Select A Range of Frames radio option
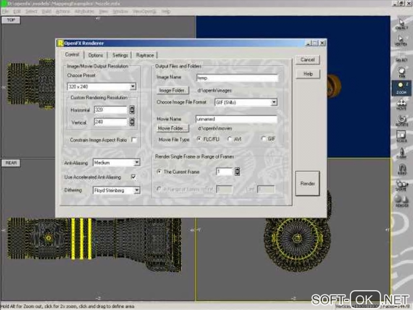The height and width of the screenshot is (310, 413). tap(159, 189)
